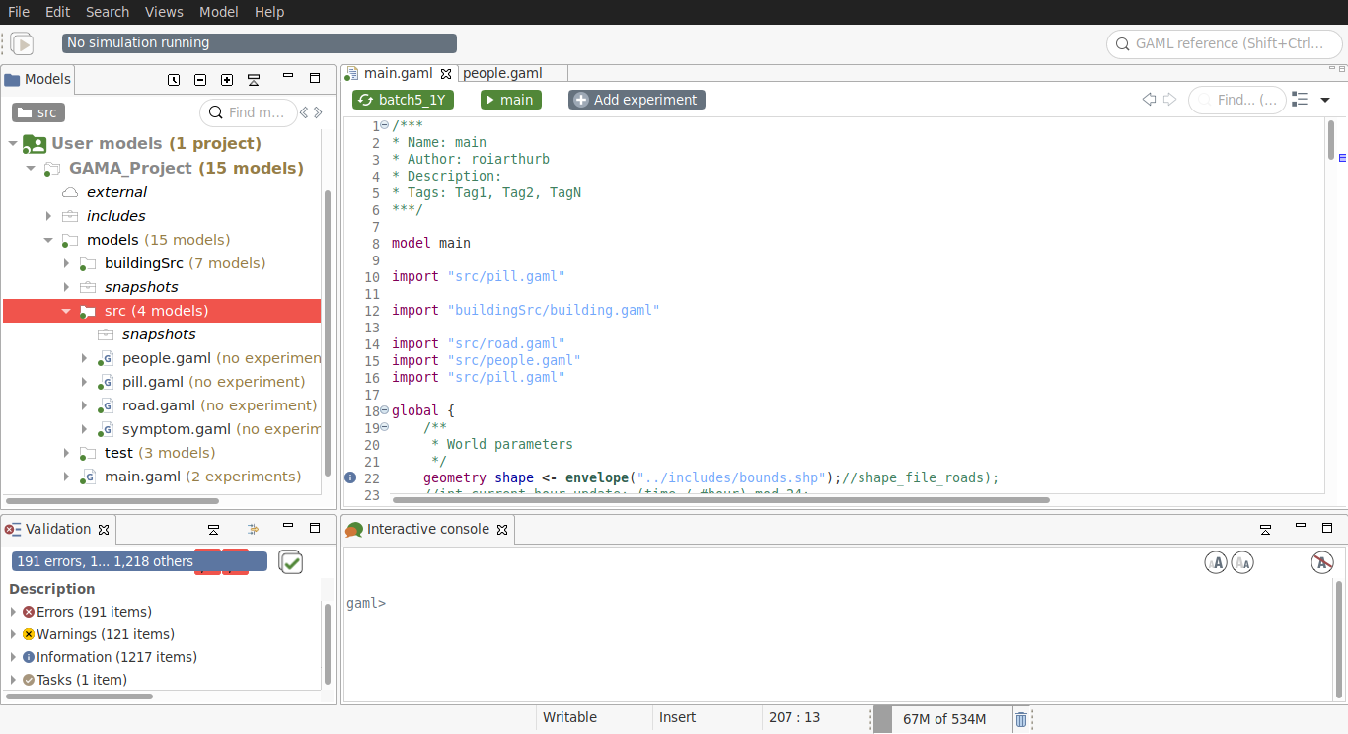Open the Views menu
Viewport: 1348px width, 734px height.
tap(164, 12)
